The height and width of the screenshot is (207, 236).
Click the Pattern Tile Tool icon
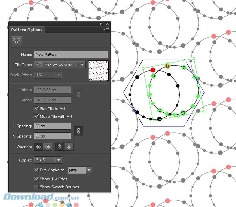pos(17,40)
